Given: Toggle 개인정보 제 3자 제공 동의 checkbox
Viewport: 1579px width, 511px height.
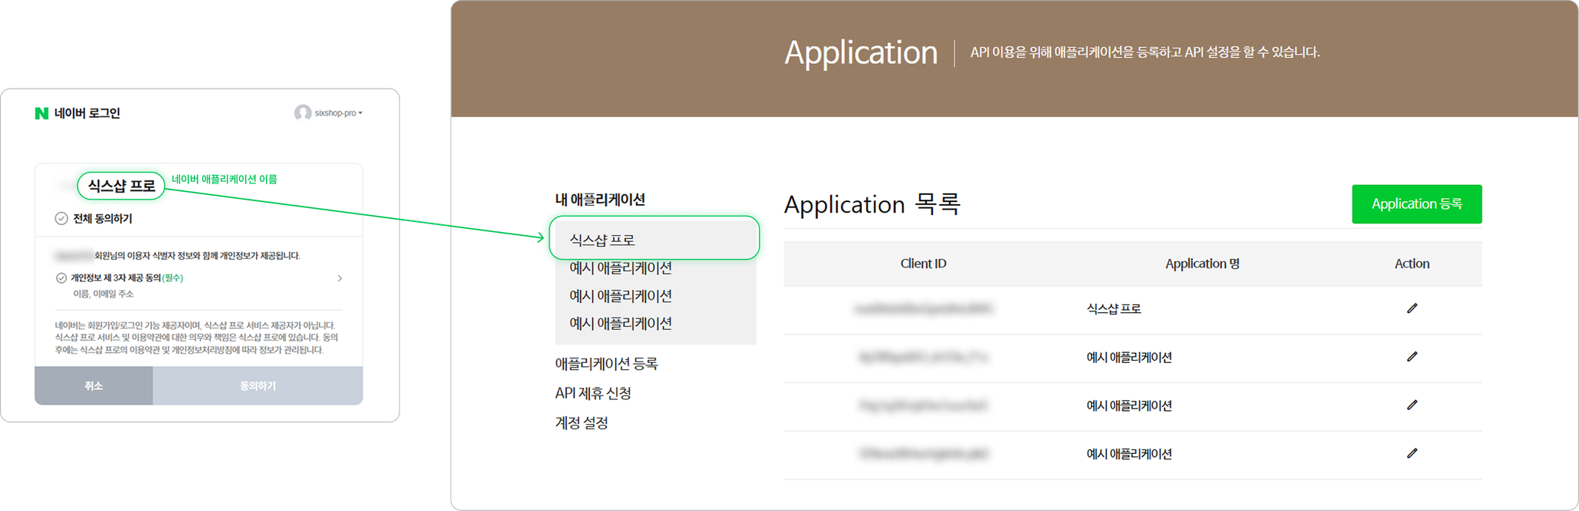Looking at the screenshot, I should [62, 278].
